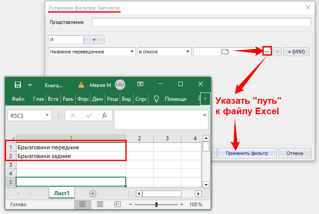
Task: Click the ellipsis browse file button
Action: pyautogui.click(x=267, y=52)
